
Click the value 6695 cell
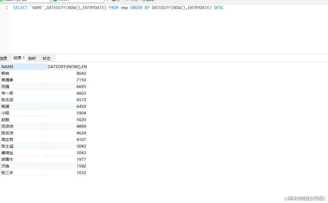click(67, 87)
